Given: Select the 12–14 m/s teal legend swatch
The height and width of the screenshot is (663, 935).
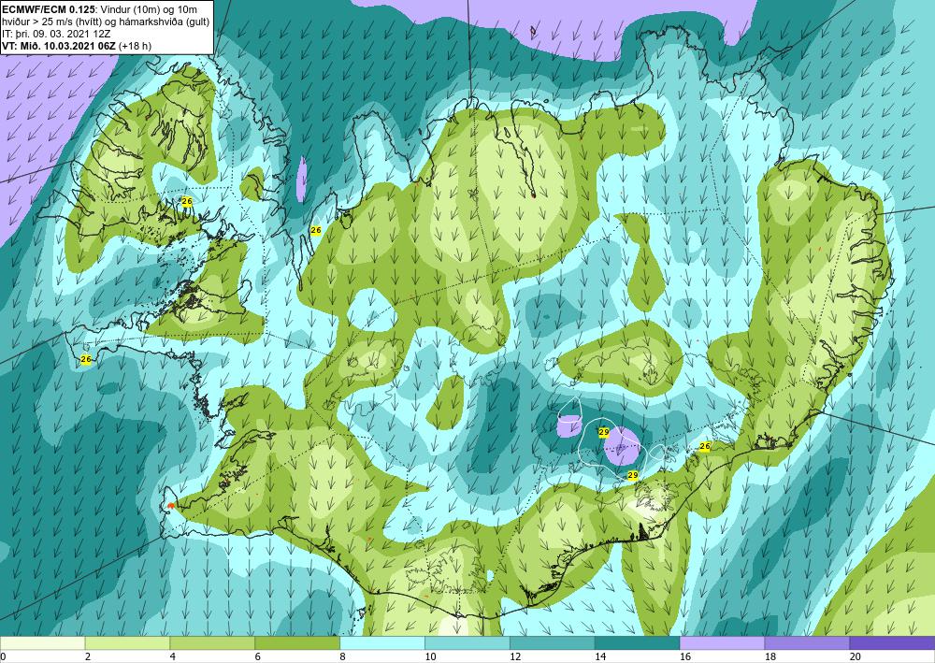Looking at the screenshot, I should tap(553, 642).
